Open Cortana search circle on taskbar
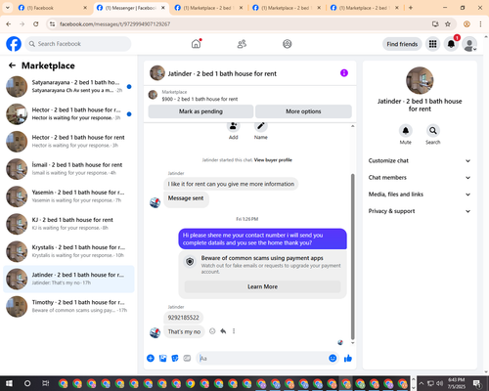 (x=27, y=383)
